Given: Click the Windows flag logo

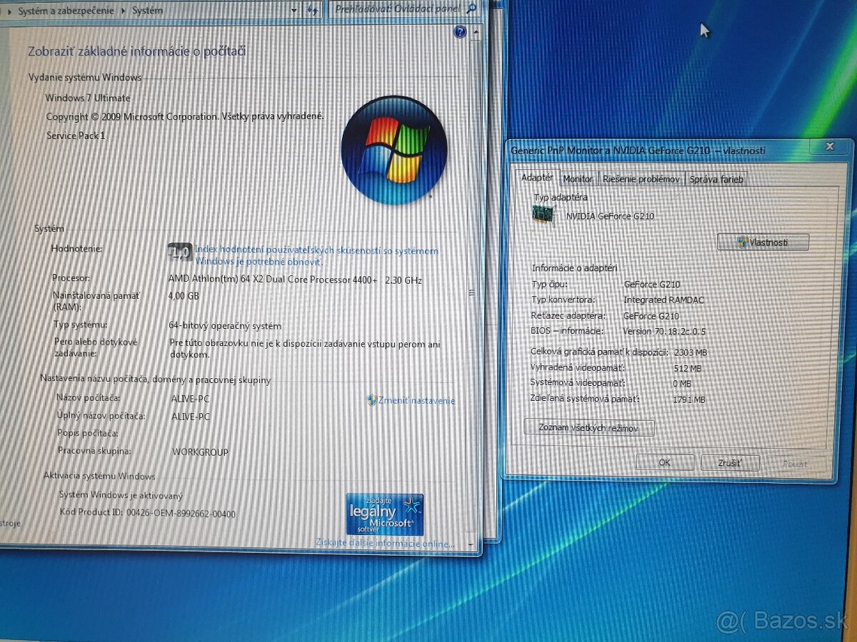Looking at the screenshot, I should 394,151.
